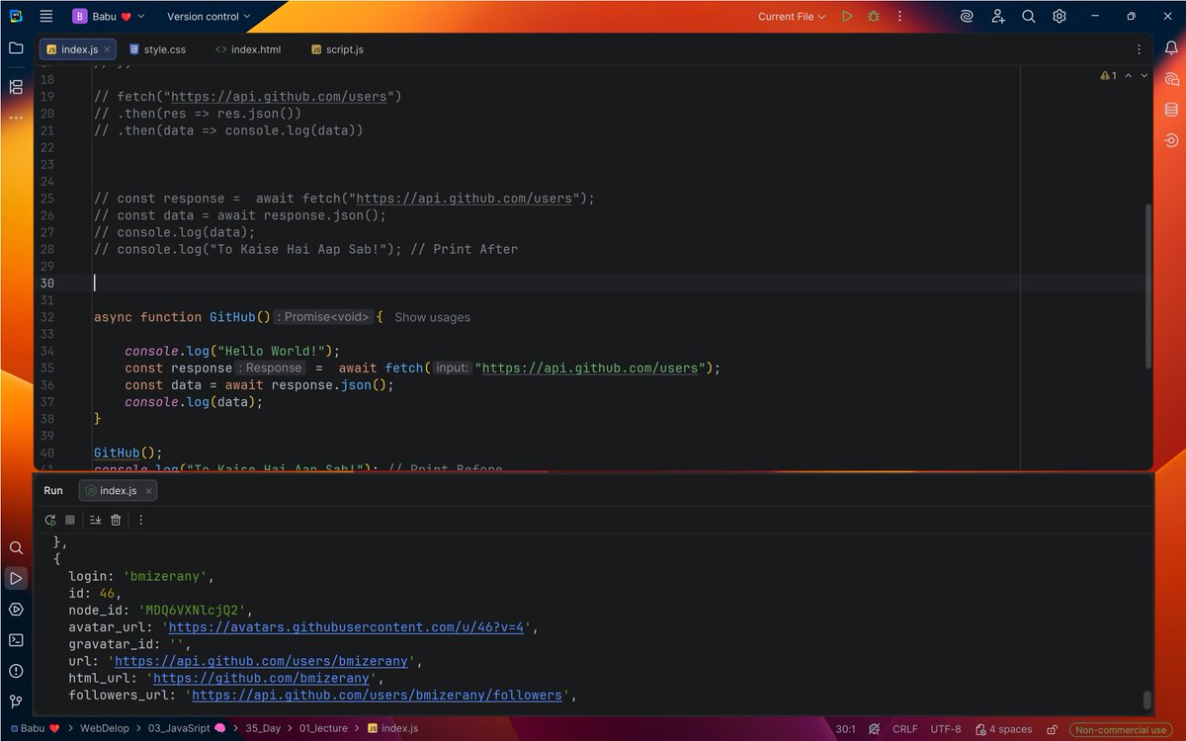This screenshot has height=741, width=1186.
Task: Rerun index.js in Run panel
Action: (x=50, y=520)
